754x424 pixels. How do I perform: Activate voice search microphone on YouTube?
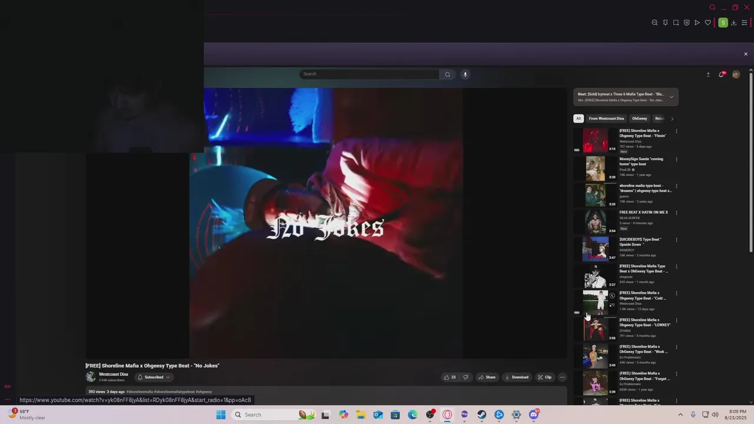(x=465, y=74)
